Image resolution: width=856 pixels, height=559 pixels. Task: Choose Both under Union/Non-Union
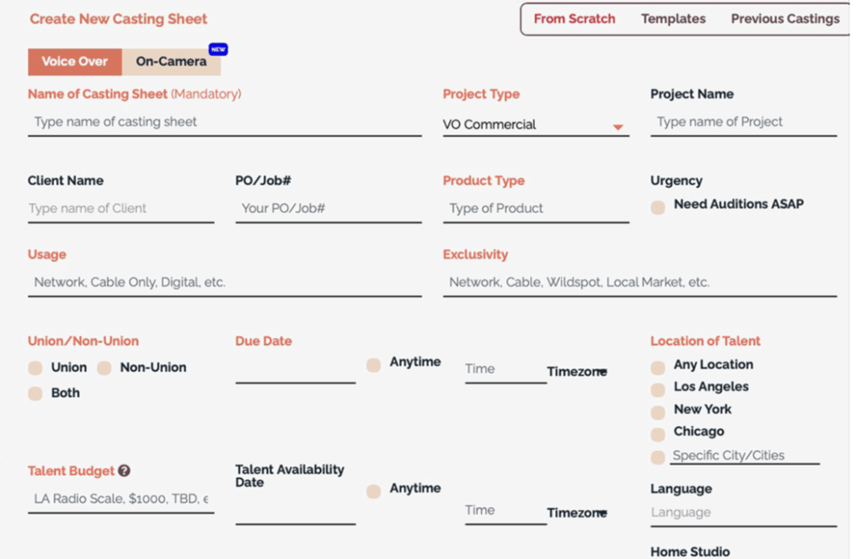[x=35, y=394]
